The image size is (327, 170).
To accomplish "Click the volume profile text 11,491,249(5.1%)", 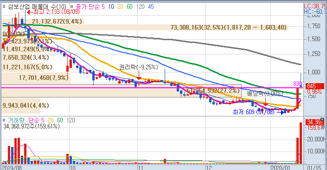I will pyautogui.click(x=27, y=49).
